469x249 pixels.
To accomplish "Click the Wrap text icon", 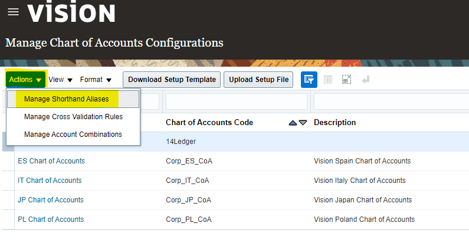I will click(x=366, y=80).
